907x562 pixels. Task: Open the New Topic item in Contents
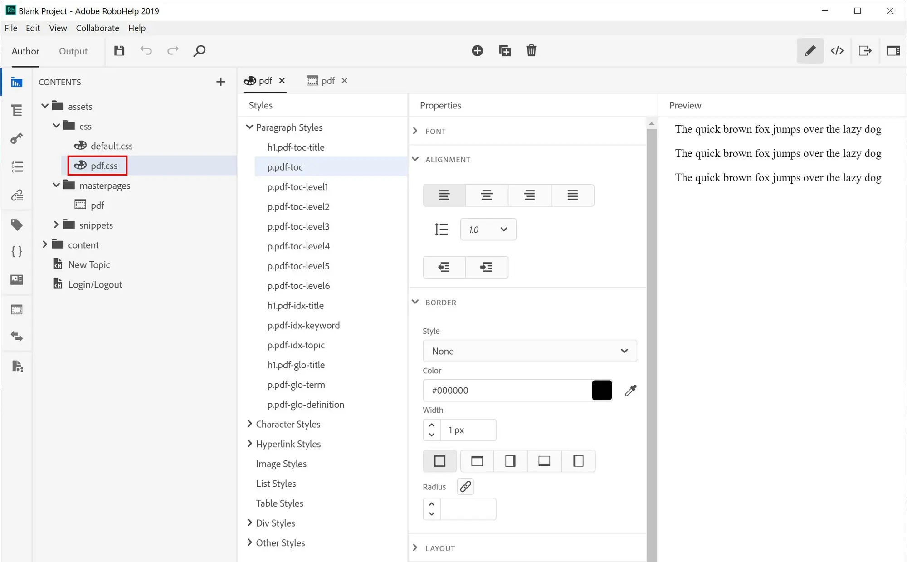point(89,264)
